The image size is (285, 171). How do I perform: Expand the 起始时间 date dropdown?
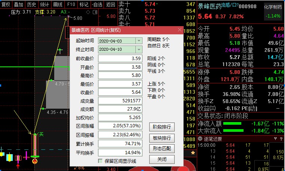[139, 41]
